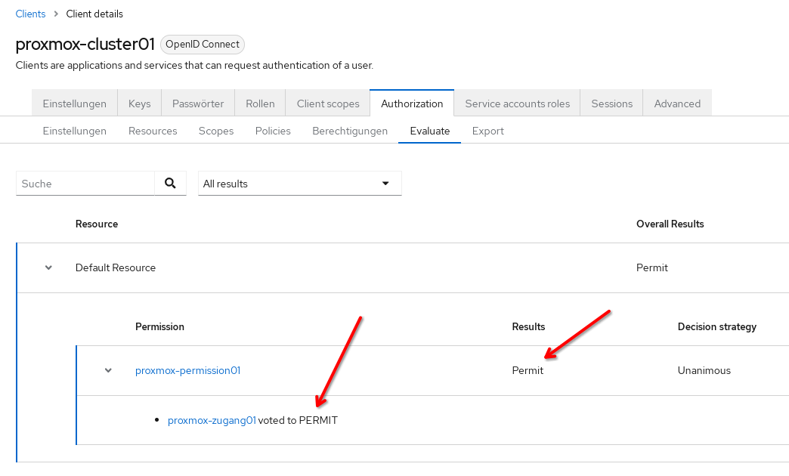The width and height of the screenshot is (789, 476).
Task: Open the proxmox-zugang01 policy link
Action: tap(212, 420)
